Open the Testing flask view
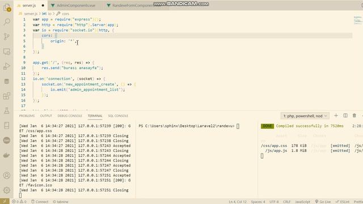Screen dimensions: 363x204 (7, 111)
